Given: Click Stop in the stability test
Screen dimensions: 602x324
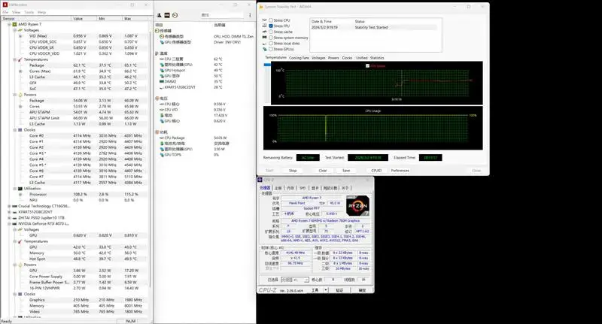Looking at the screenshot, I should (293, 170).
